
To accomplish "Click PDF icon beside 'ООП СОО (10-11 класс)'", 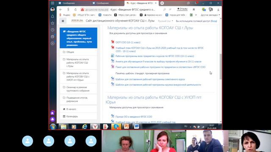I will (113, 41).
